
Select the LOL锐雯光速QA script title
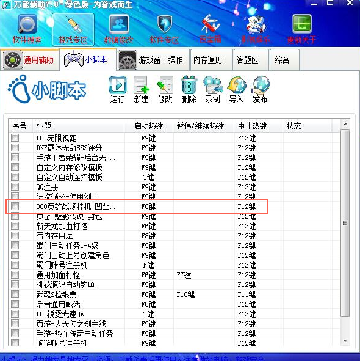pyautogui.click(x=60, y=314)
